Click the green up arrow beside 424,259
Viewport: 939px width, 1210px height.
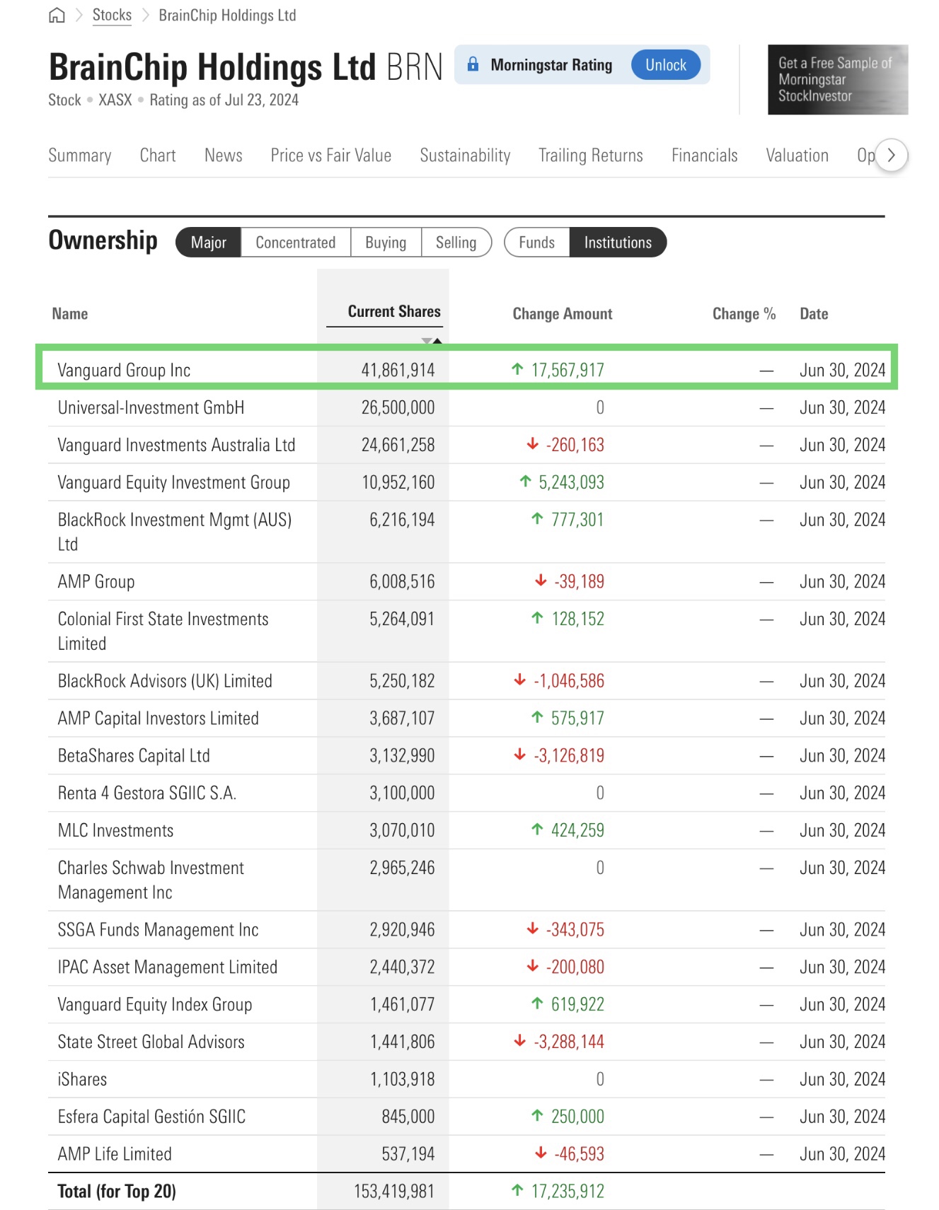click(537, 830)
